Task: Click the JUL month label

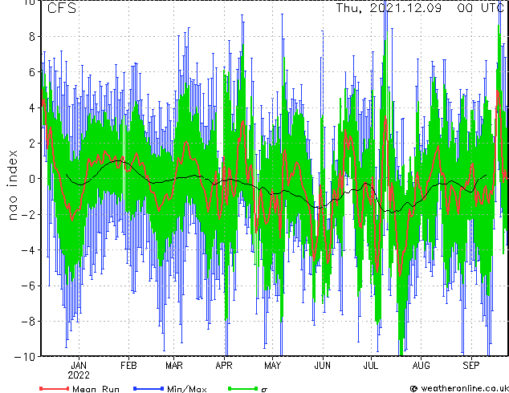Action: (371, 366)
